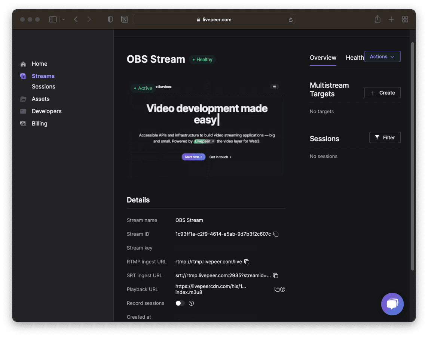Toggle Safari sidebar visibility
This screenshot has width=428, height=337.
53,19
